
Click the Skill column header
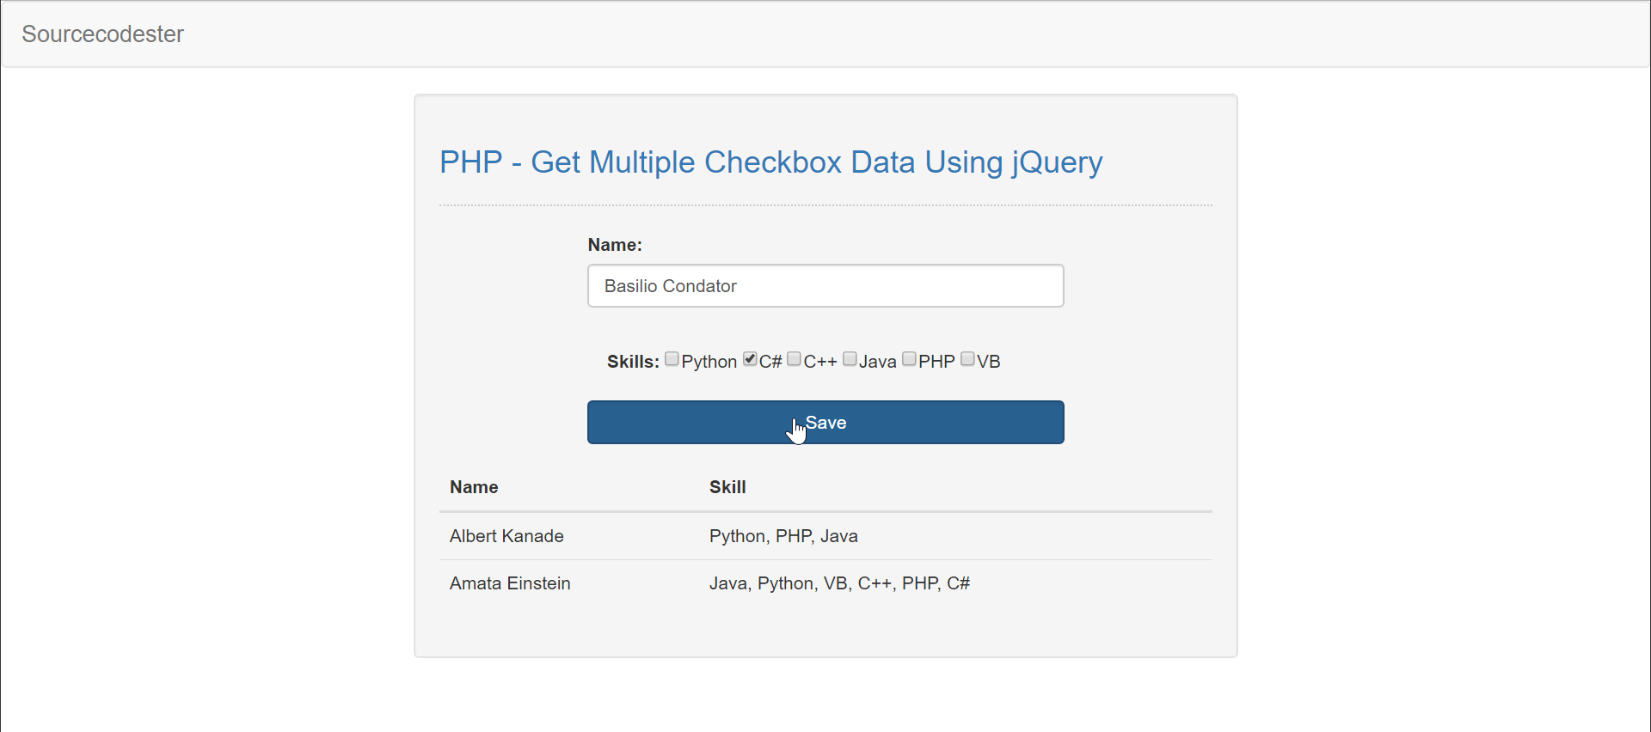[x=727, y=487]
